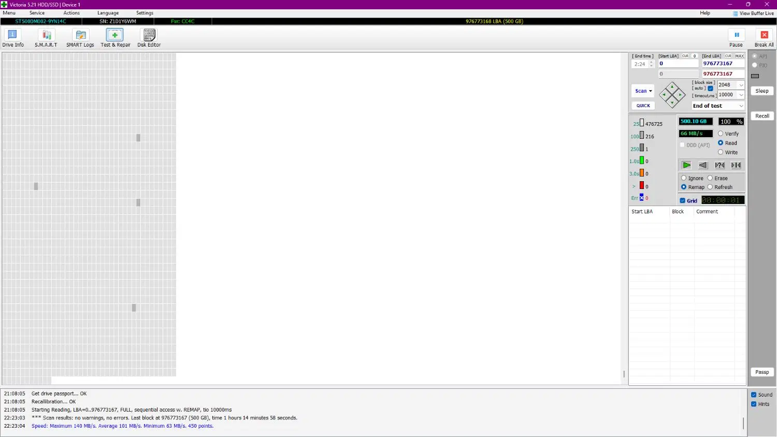Click the down arrow on navigation diamond

tap(672, 103)
